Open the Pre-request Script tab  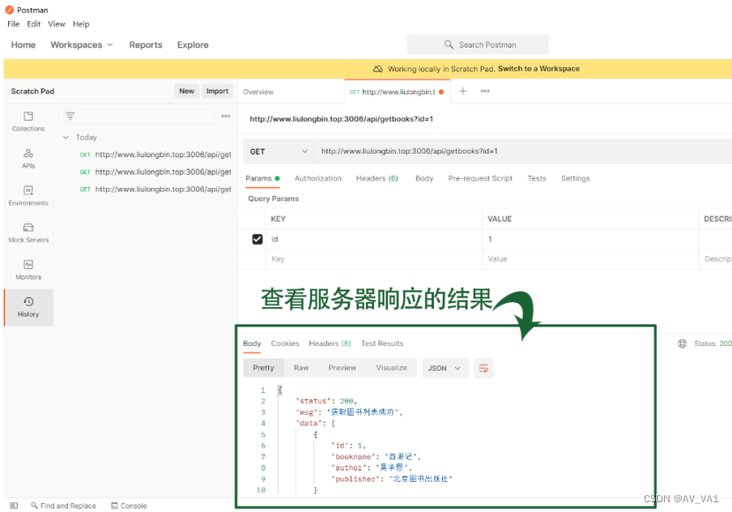click(x=481, y=178)
